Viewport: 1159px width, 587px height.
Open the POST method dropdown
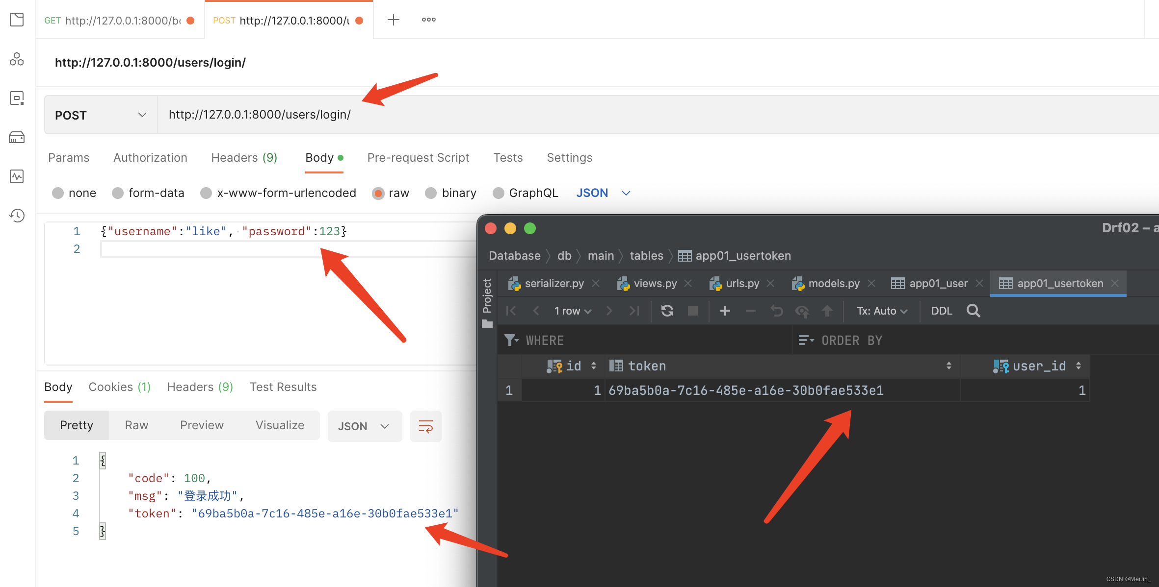coord(101,115)
